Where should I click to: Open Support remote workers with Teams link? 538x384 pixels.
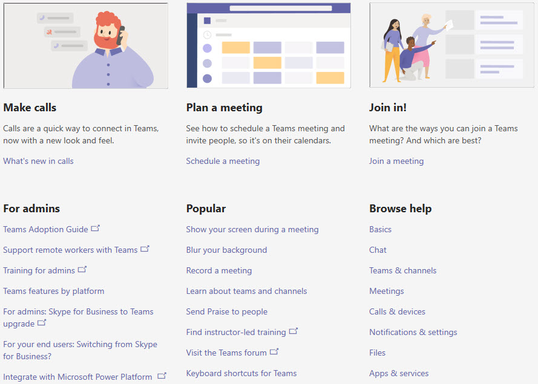point(70,250)
